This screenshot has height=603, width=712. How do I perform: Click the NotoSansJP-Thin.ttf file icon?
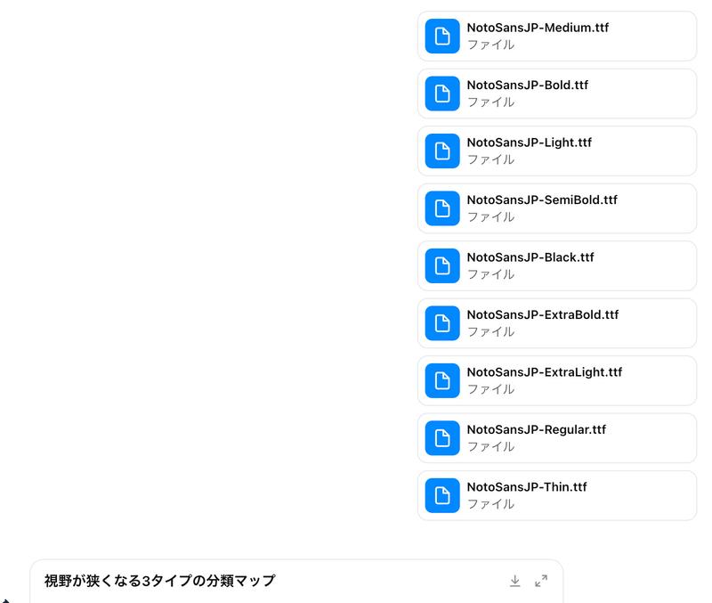[x=442, y=495]
